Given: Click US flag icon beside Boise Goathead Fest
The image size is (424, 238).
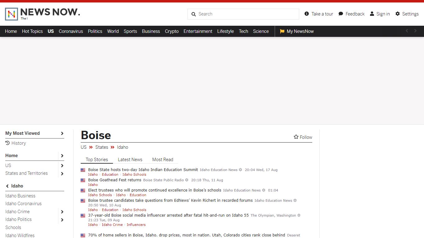Looking at the screenshot, I should click(83, 180).
